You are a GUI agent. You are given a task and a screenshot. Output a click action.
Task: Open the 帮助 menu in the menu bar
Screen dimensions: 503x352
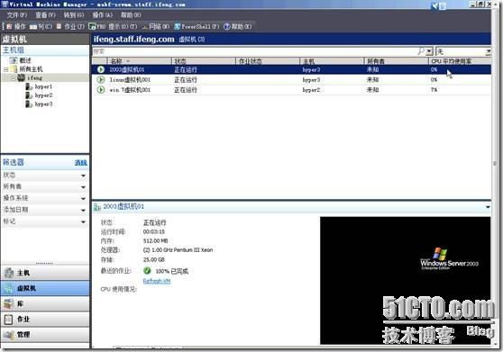[130, 15]
